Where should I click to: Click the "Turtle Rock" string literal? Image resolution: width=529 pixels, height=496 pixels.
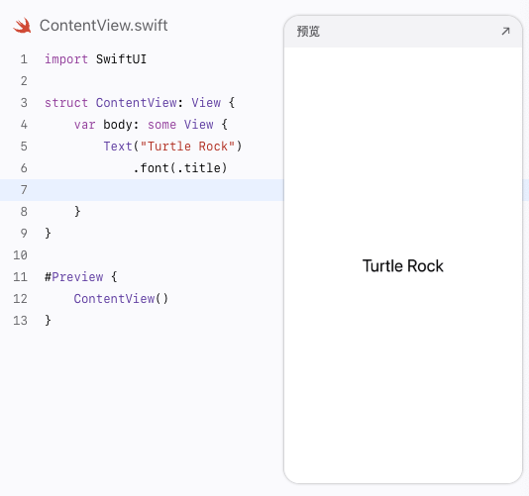click(x=187, y=147)
